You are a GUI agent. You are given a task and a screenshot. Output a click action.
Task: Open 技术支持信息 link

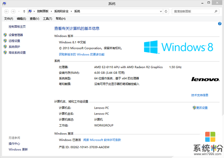200,95
